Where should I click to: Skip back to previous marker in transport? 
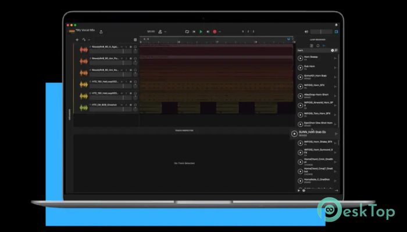coord(194,31)
